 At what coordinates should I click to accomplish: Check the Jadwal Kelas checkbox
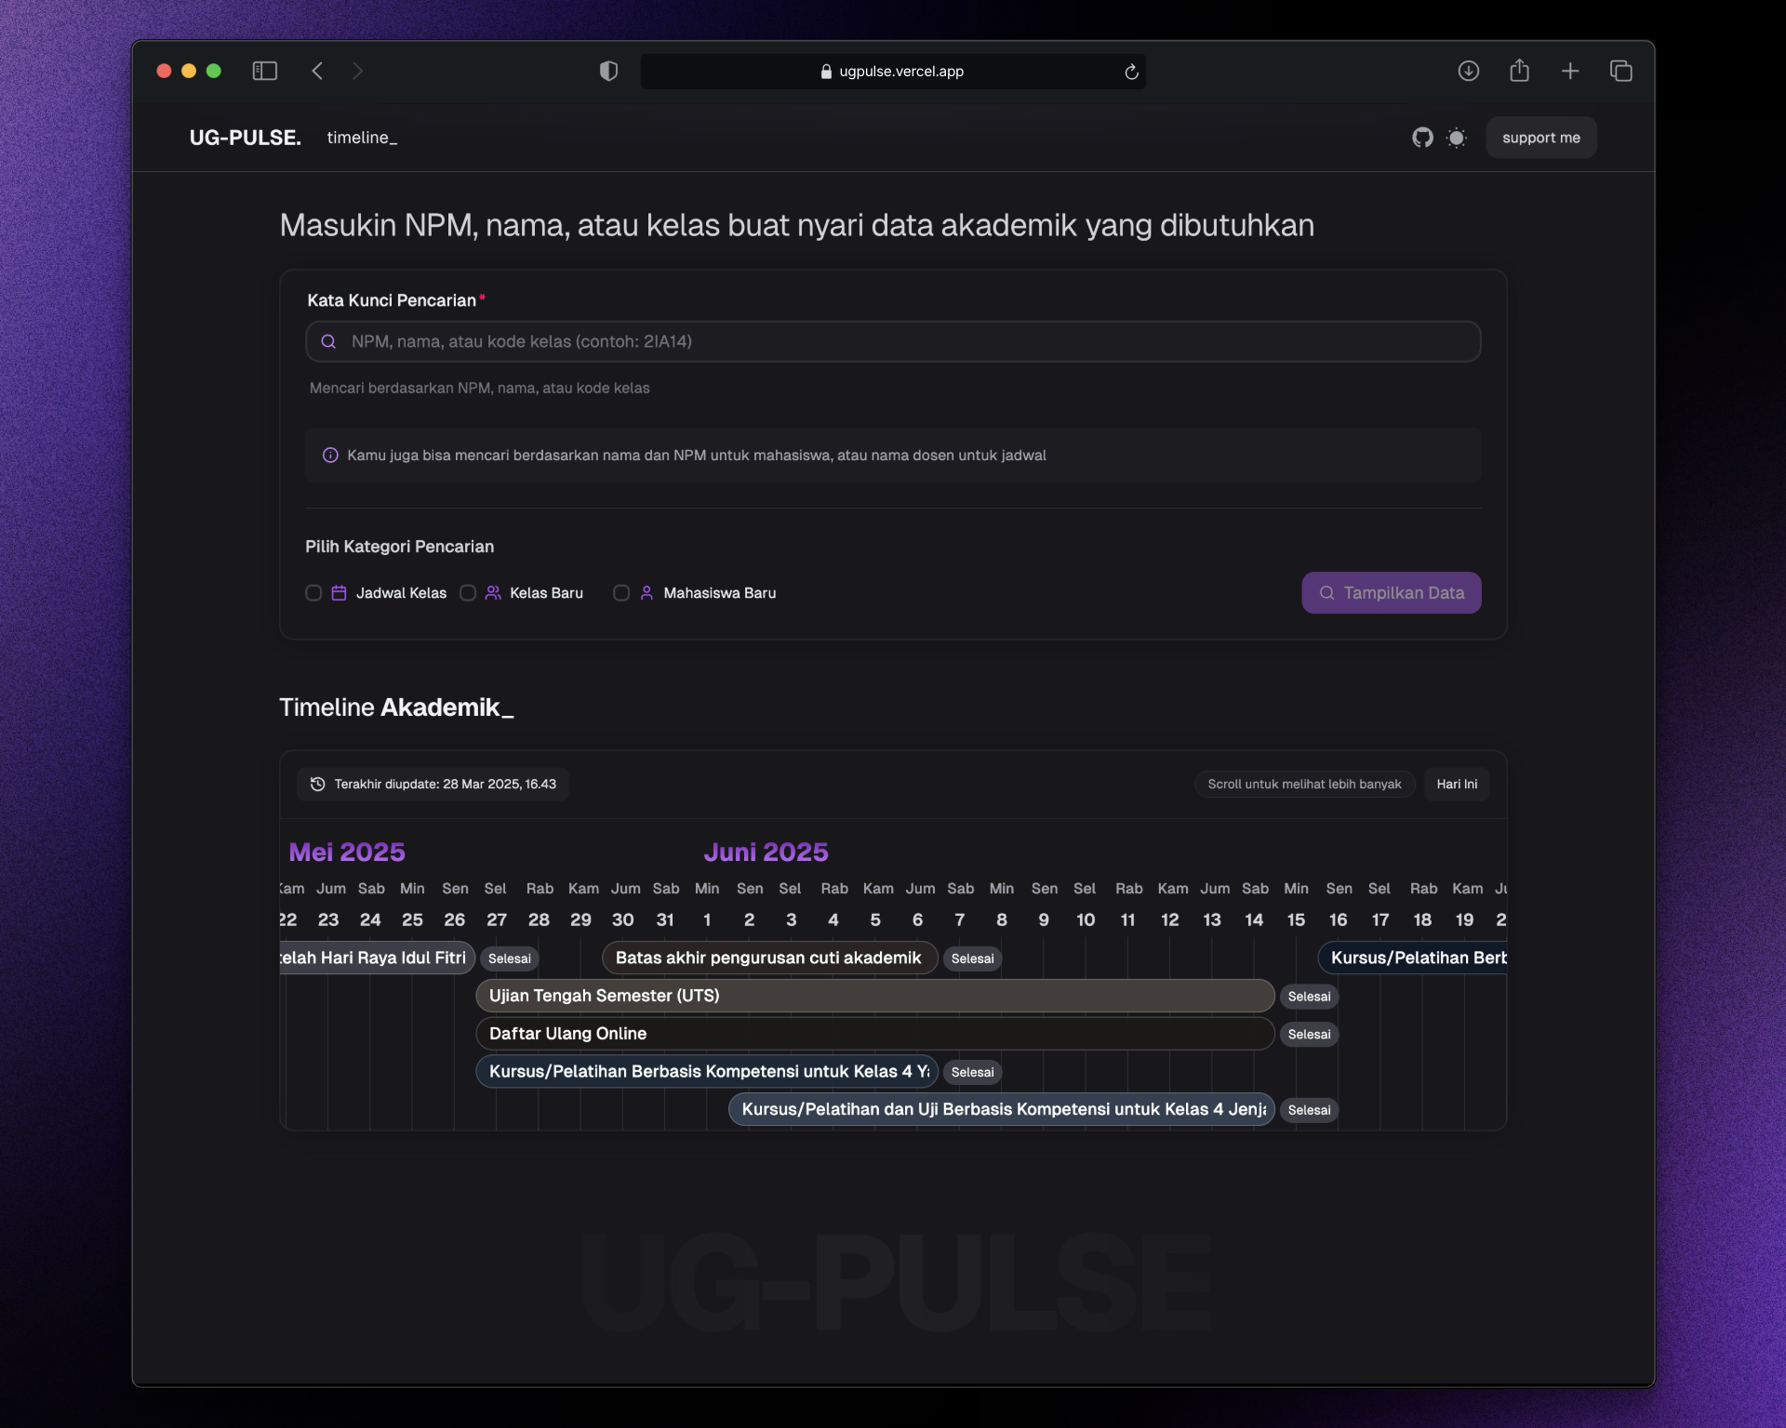[313, 593]
